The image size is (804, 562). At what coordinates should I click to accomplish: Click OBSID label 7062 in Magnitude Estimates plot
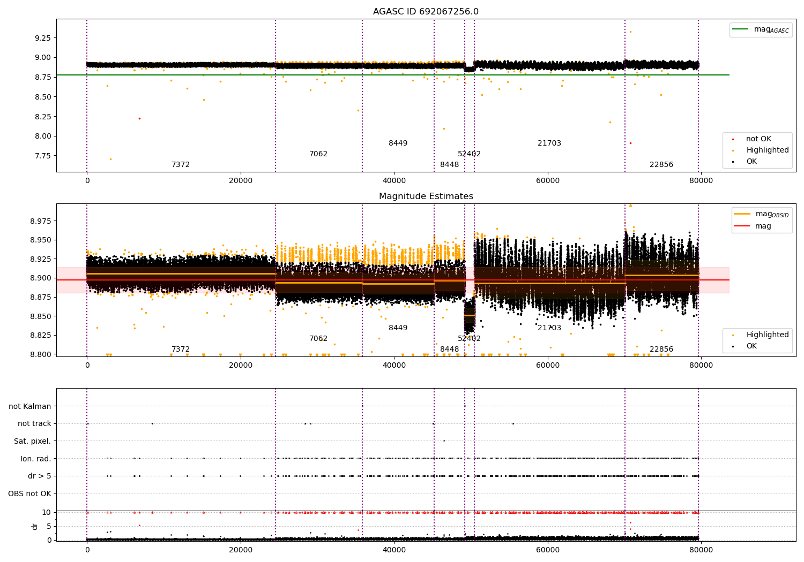click(x=318, y=338)
